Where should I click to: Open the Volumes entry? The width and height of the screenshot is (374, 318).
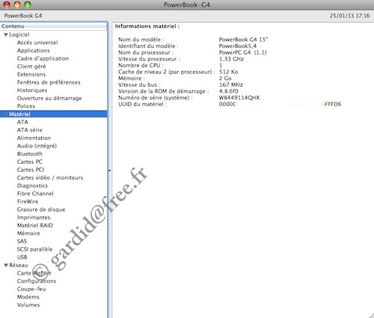pyautogui.click(x=28, y=305)
